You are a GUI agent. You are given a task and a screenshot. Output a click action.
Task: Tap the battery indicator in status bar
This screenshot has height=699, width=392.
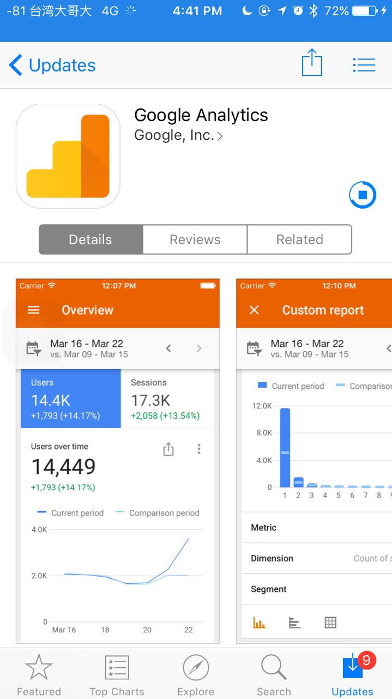pyautogui.click(x=365, y=11)
